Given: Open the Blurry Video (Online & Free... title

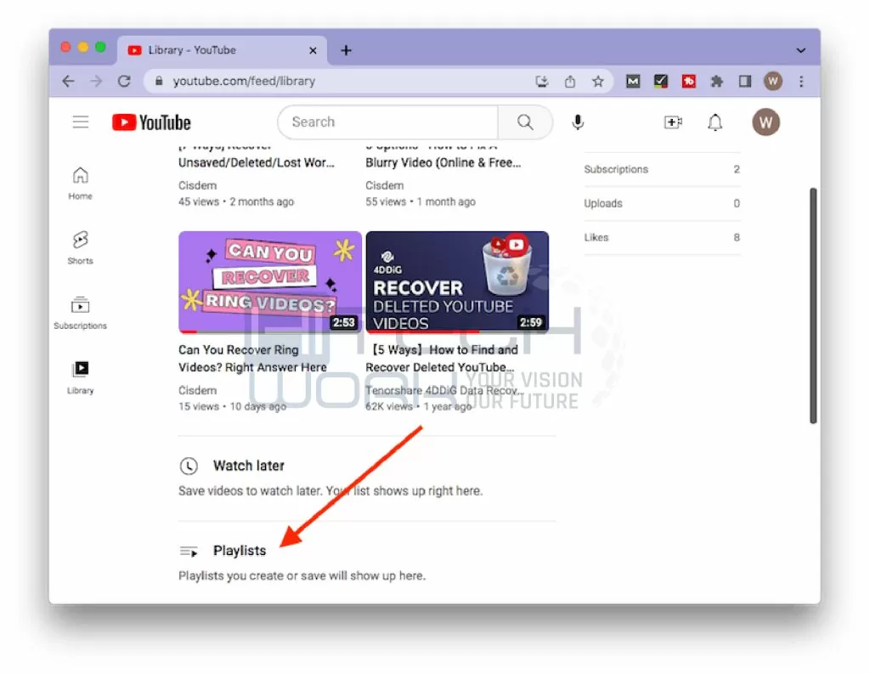Looking at the screenshot, I should [443, 162].
